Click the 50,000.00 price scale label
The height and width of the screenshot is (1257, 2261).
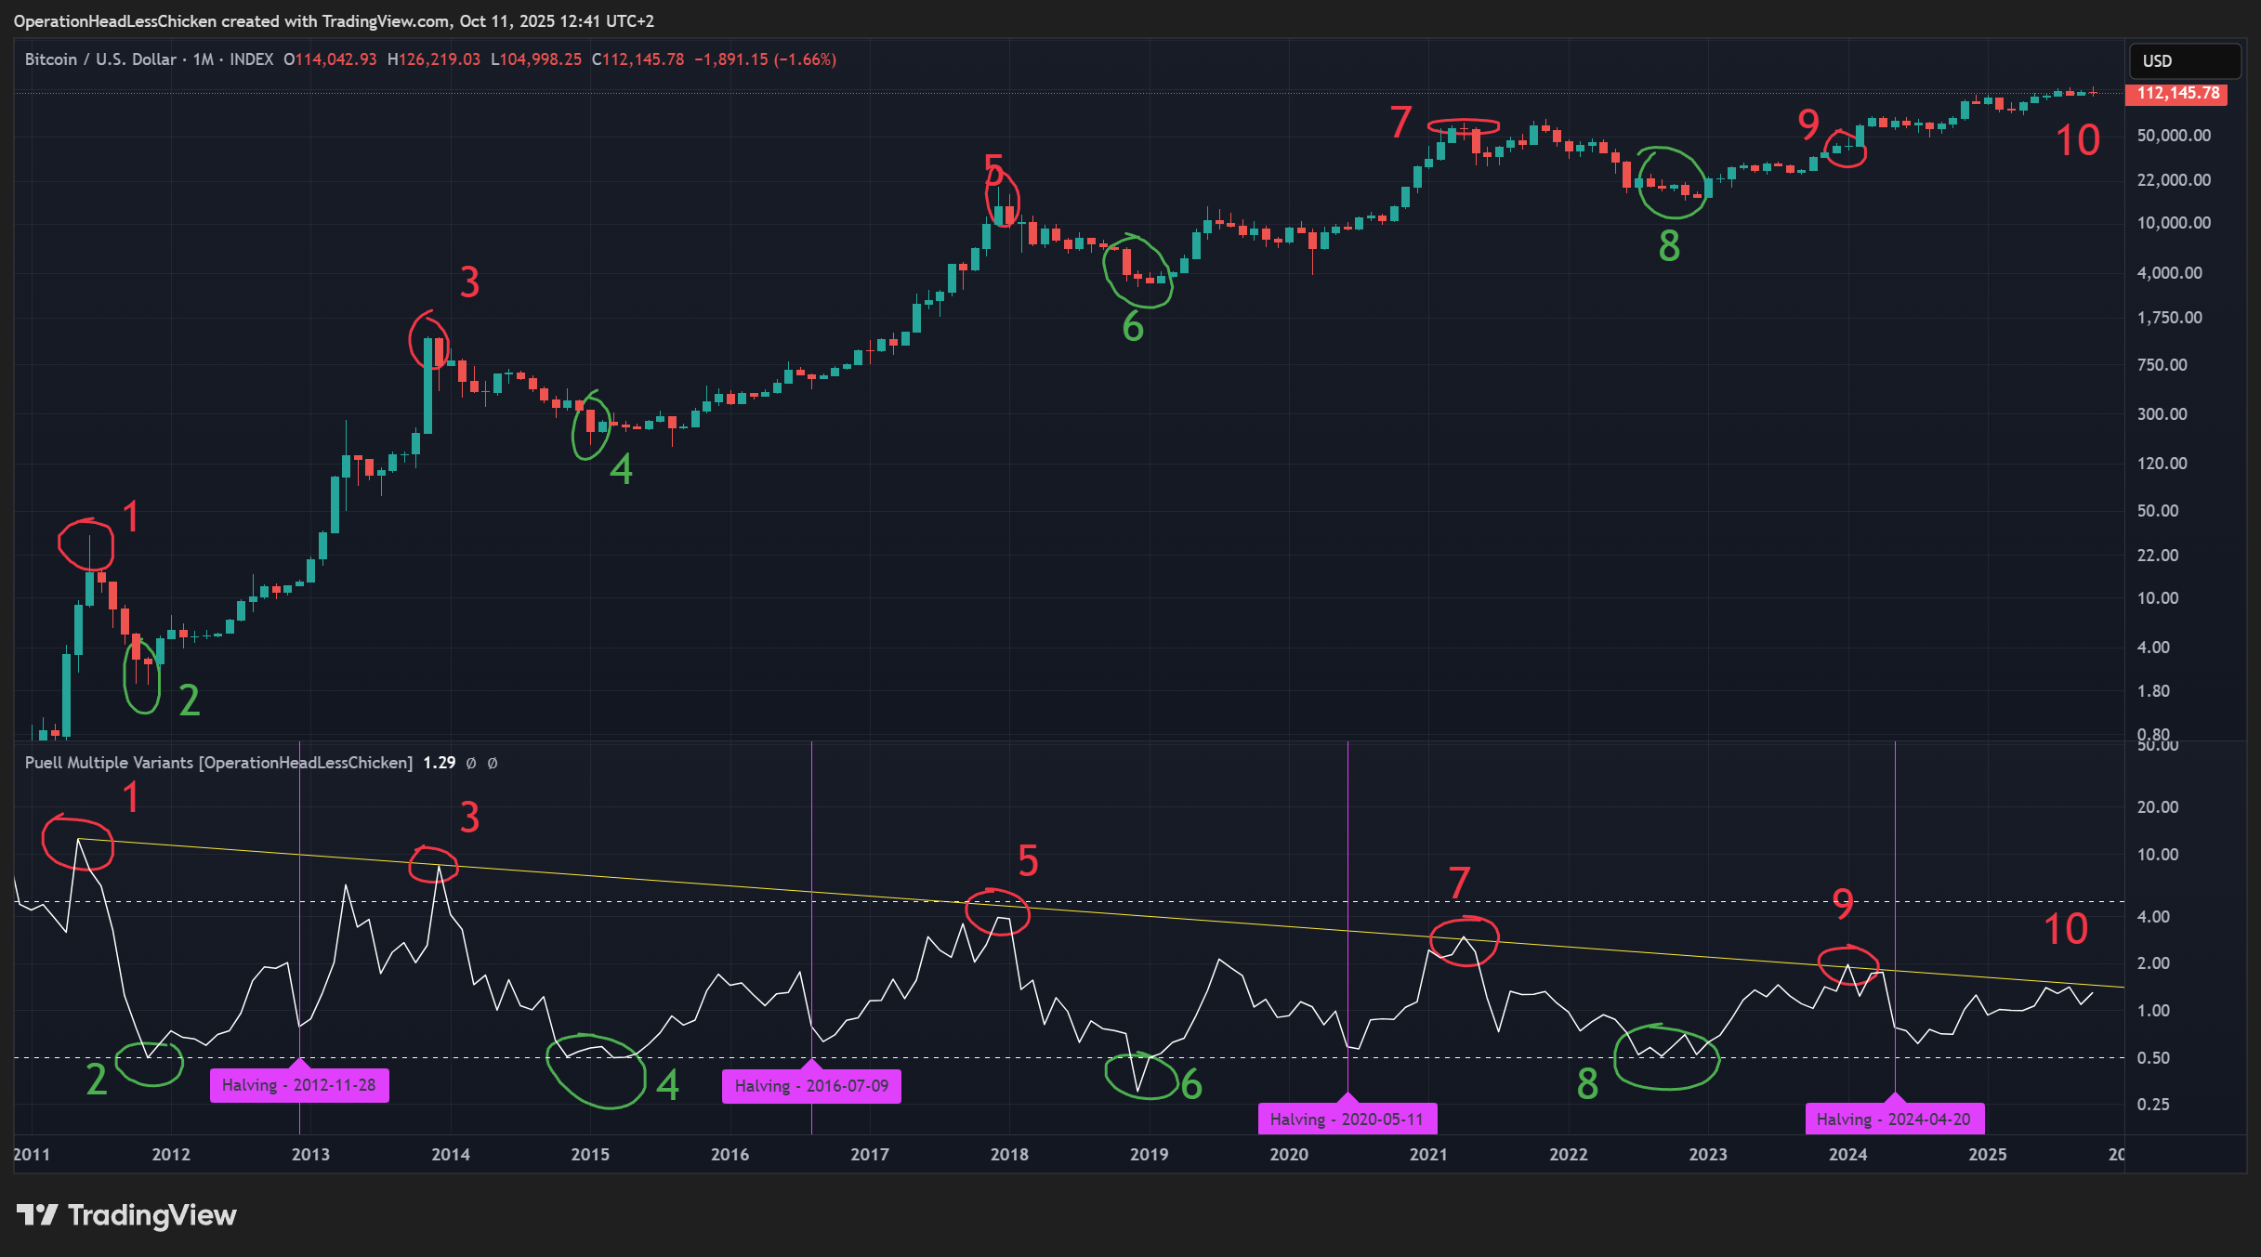(2173, 136)
